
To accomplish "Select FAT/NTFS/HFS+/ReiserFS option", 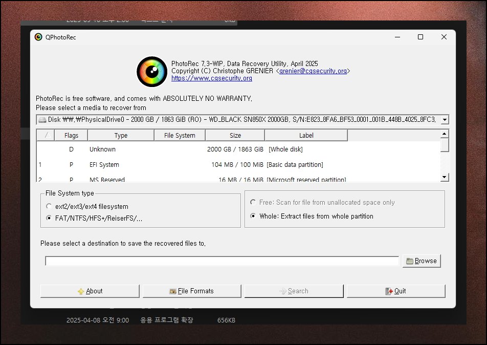I will coord(94,218).
